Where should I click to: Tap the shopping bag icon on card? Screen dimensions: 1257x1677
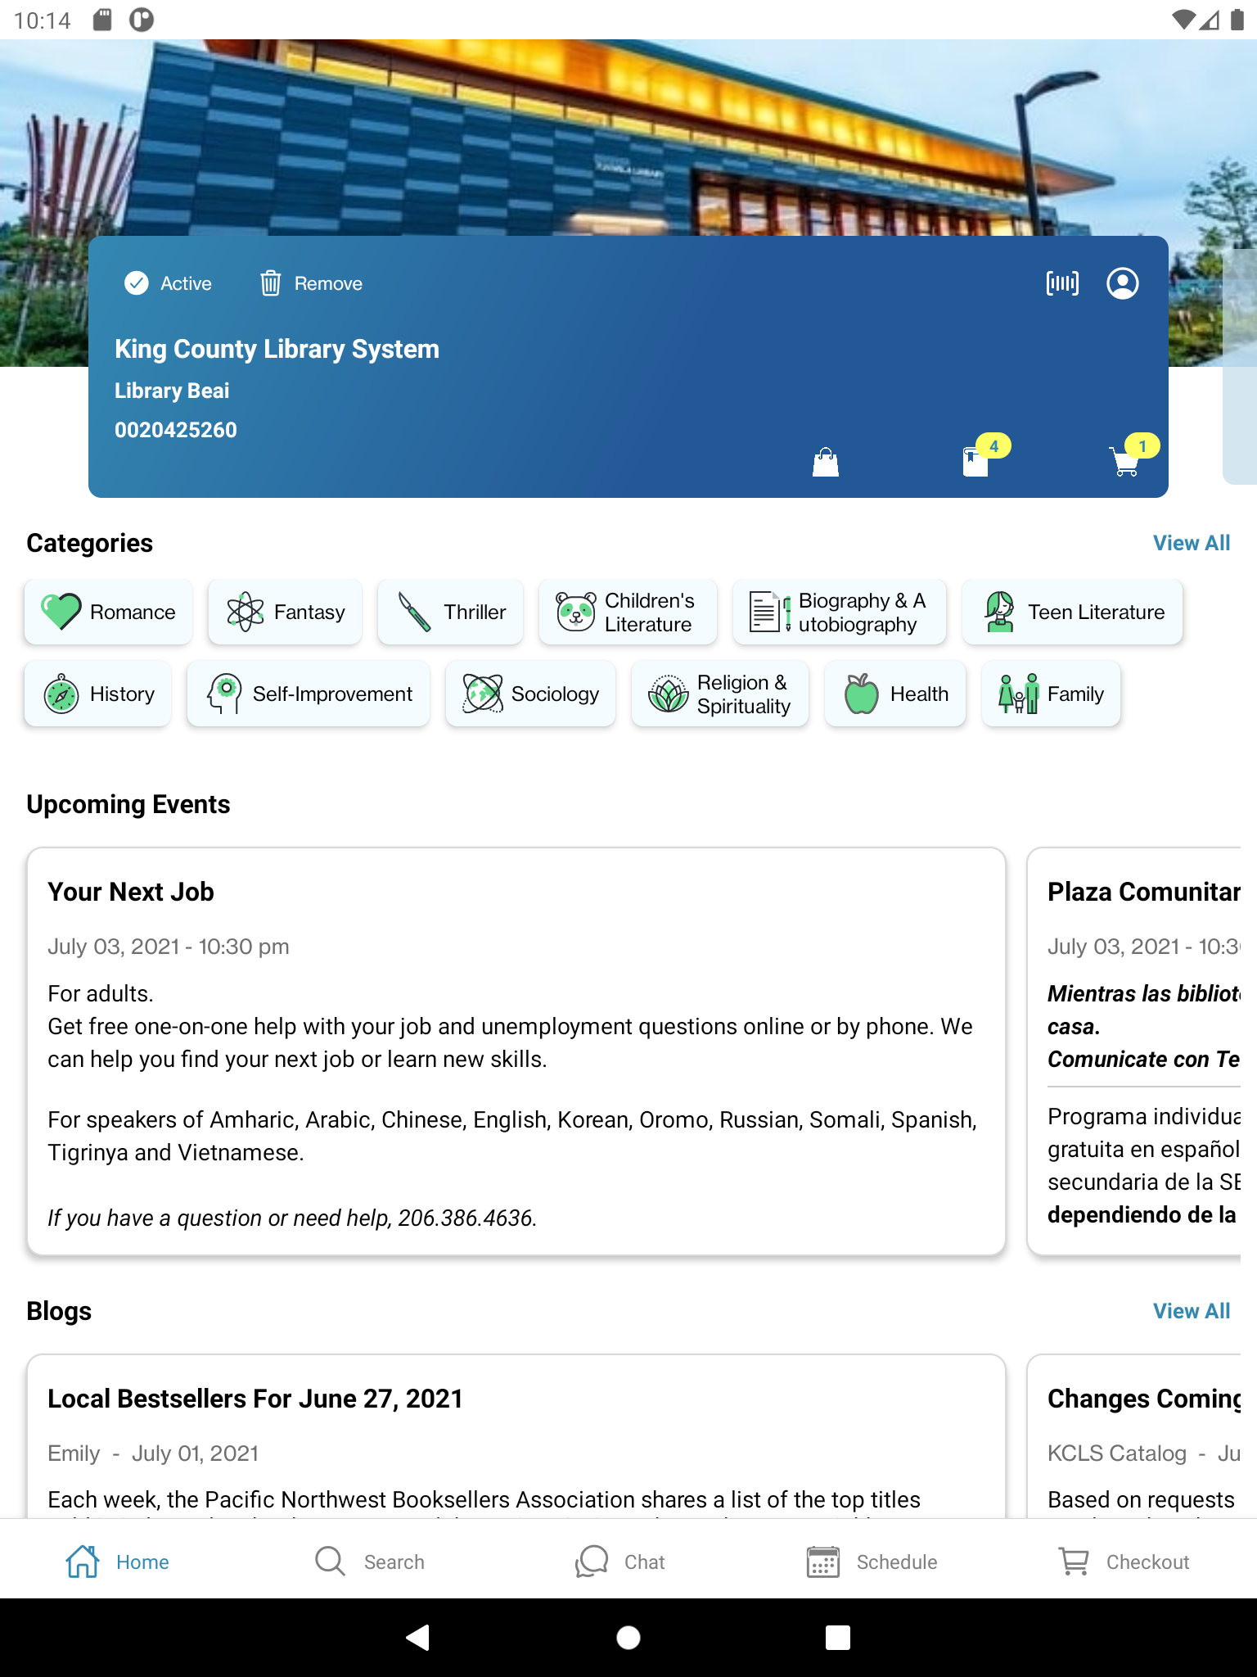pyautogui.click(x=826, y=462)
